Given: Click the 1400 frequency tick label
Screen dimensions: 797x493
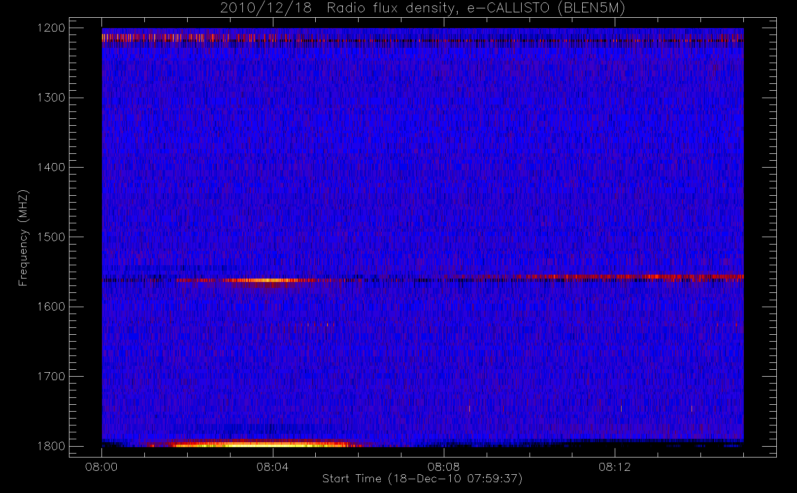Looking at the screenshot, I should coord(51,168).
